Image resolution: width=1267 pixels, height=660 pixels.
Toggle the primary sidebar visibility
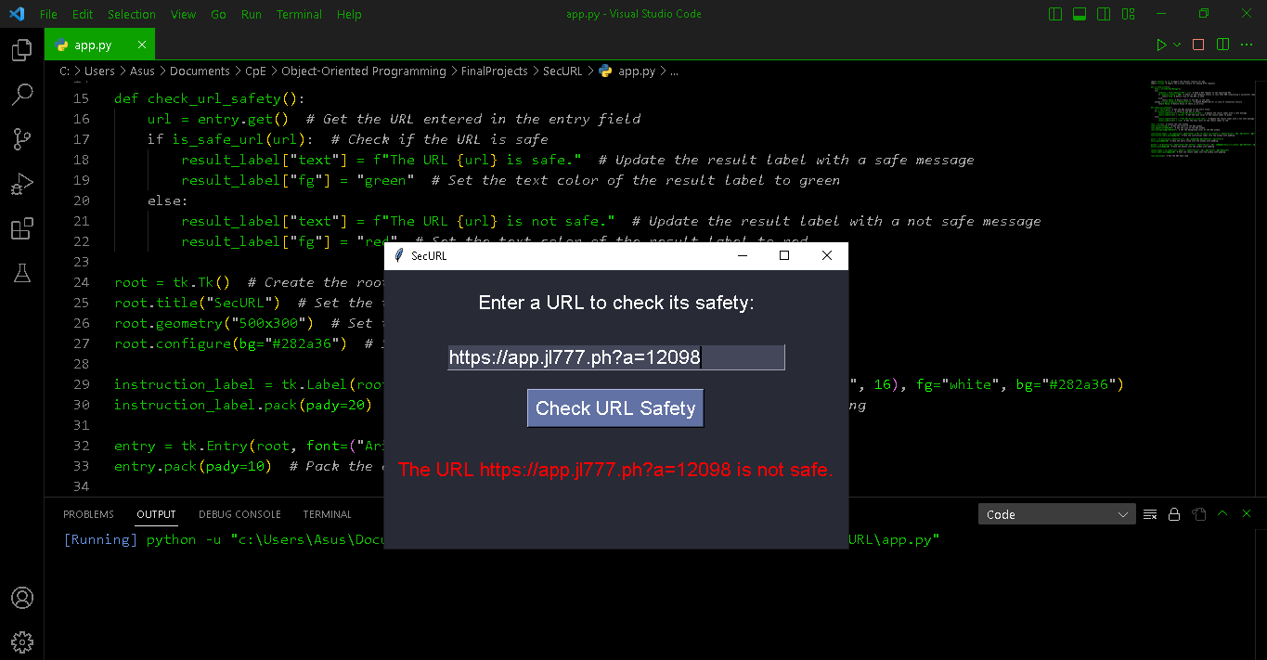1055,13
